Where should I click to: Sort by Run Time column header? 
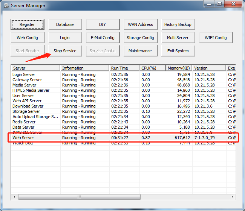(x=124, y=68)
